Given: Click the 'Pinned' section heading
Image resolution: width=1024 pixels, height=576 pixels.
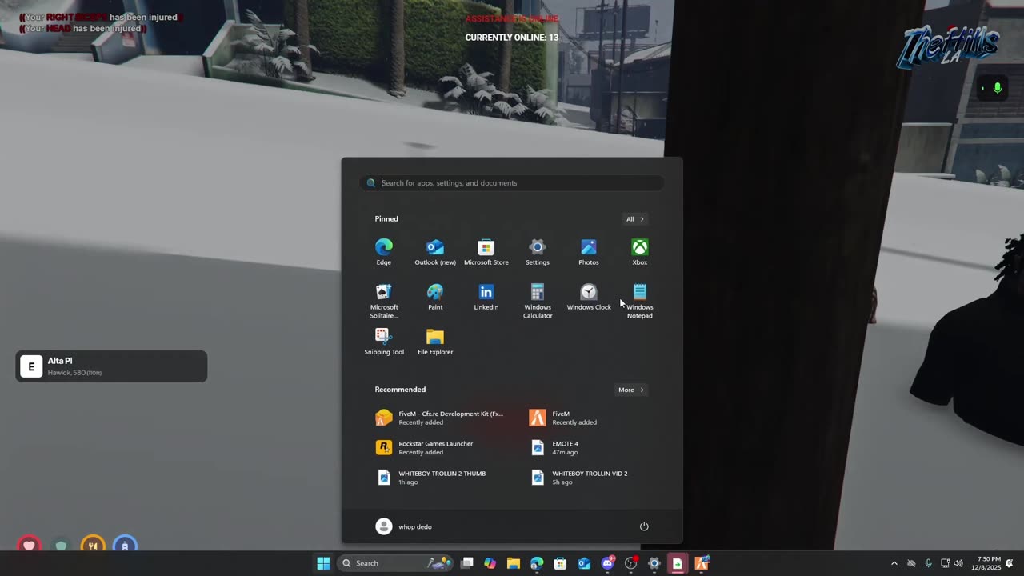Looking at the screenshot, I should (386, 219).
